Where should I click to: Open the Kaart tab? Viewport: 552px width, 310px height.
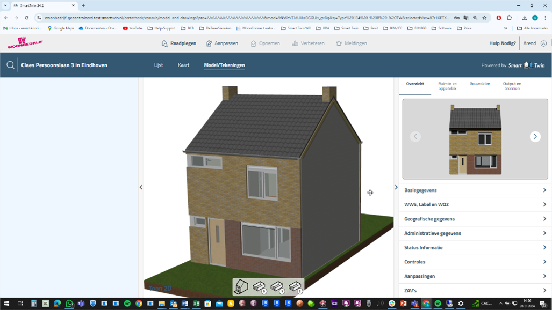[183, 65]
